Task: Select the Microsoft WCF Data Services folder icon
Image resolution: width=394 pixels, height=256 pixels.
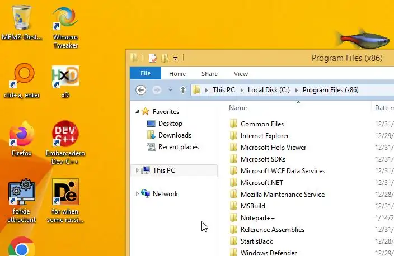Action: point(233,171)
